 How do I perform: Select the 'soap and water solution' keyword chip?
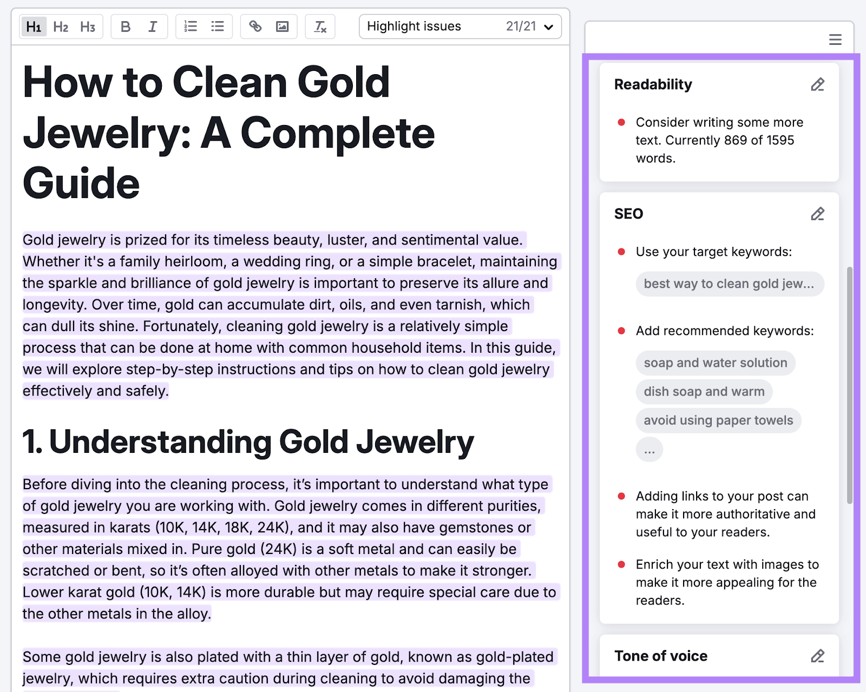715,363
